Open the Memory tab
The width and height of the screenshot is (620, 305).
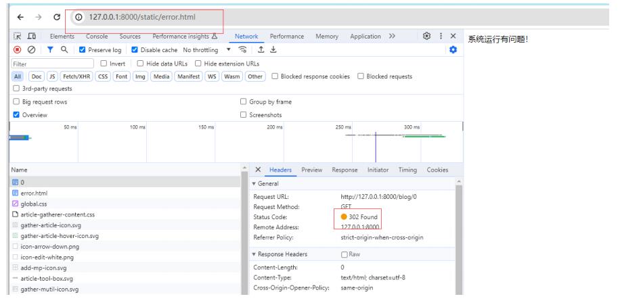pyautogui.click(x=327, y=37)
